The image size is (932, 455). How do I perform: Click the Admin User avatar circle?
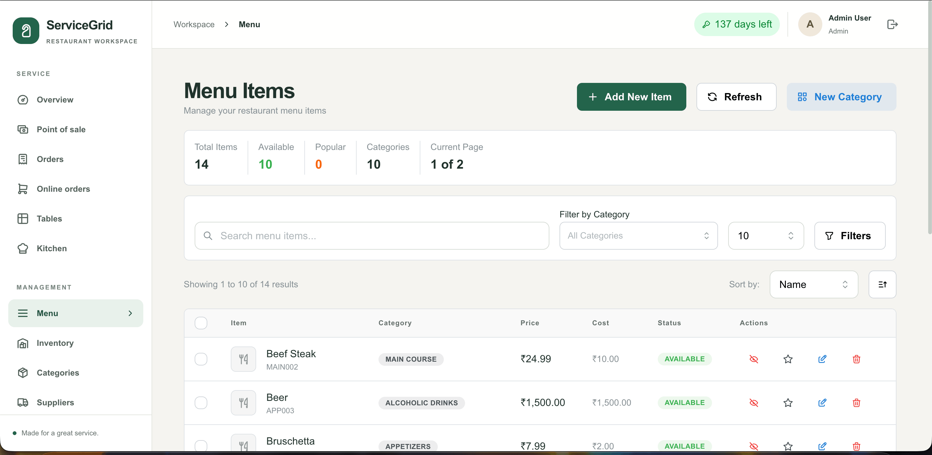point(810,24)
